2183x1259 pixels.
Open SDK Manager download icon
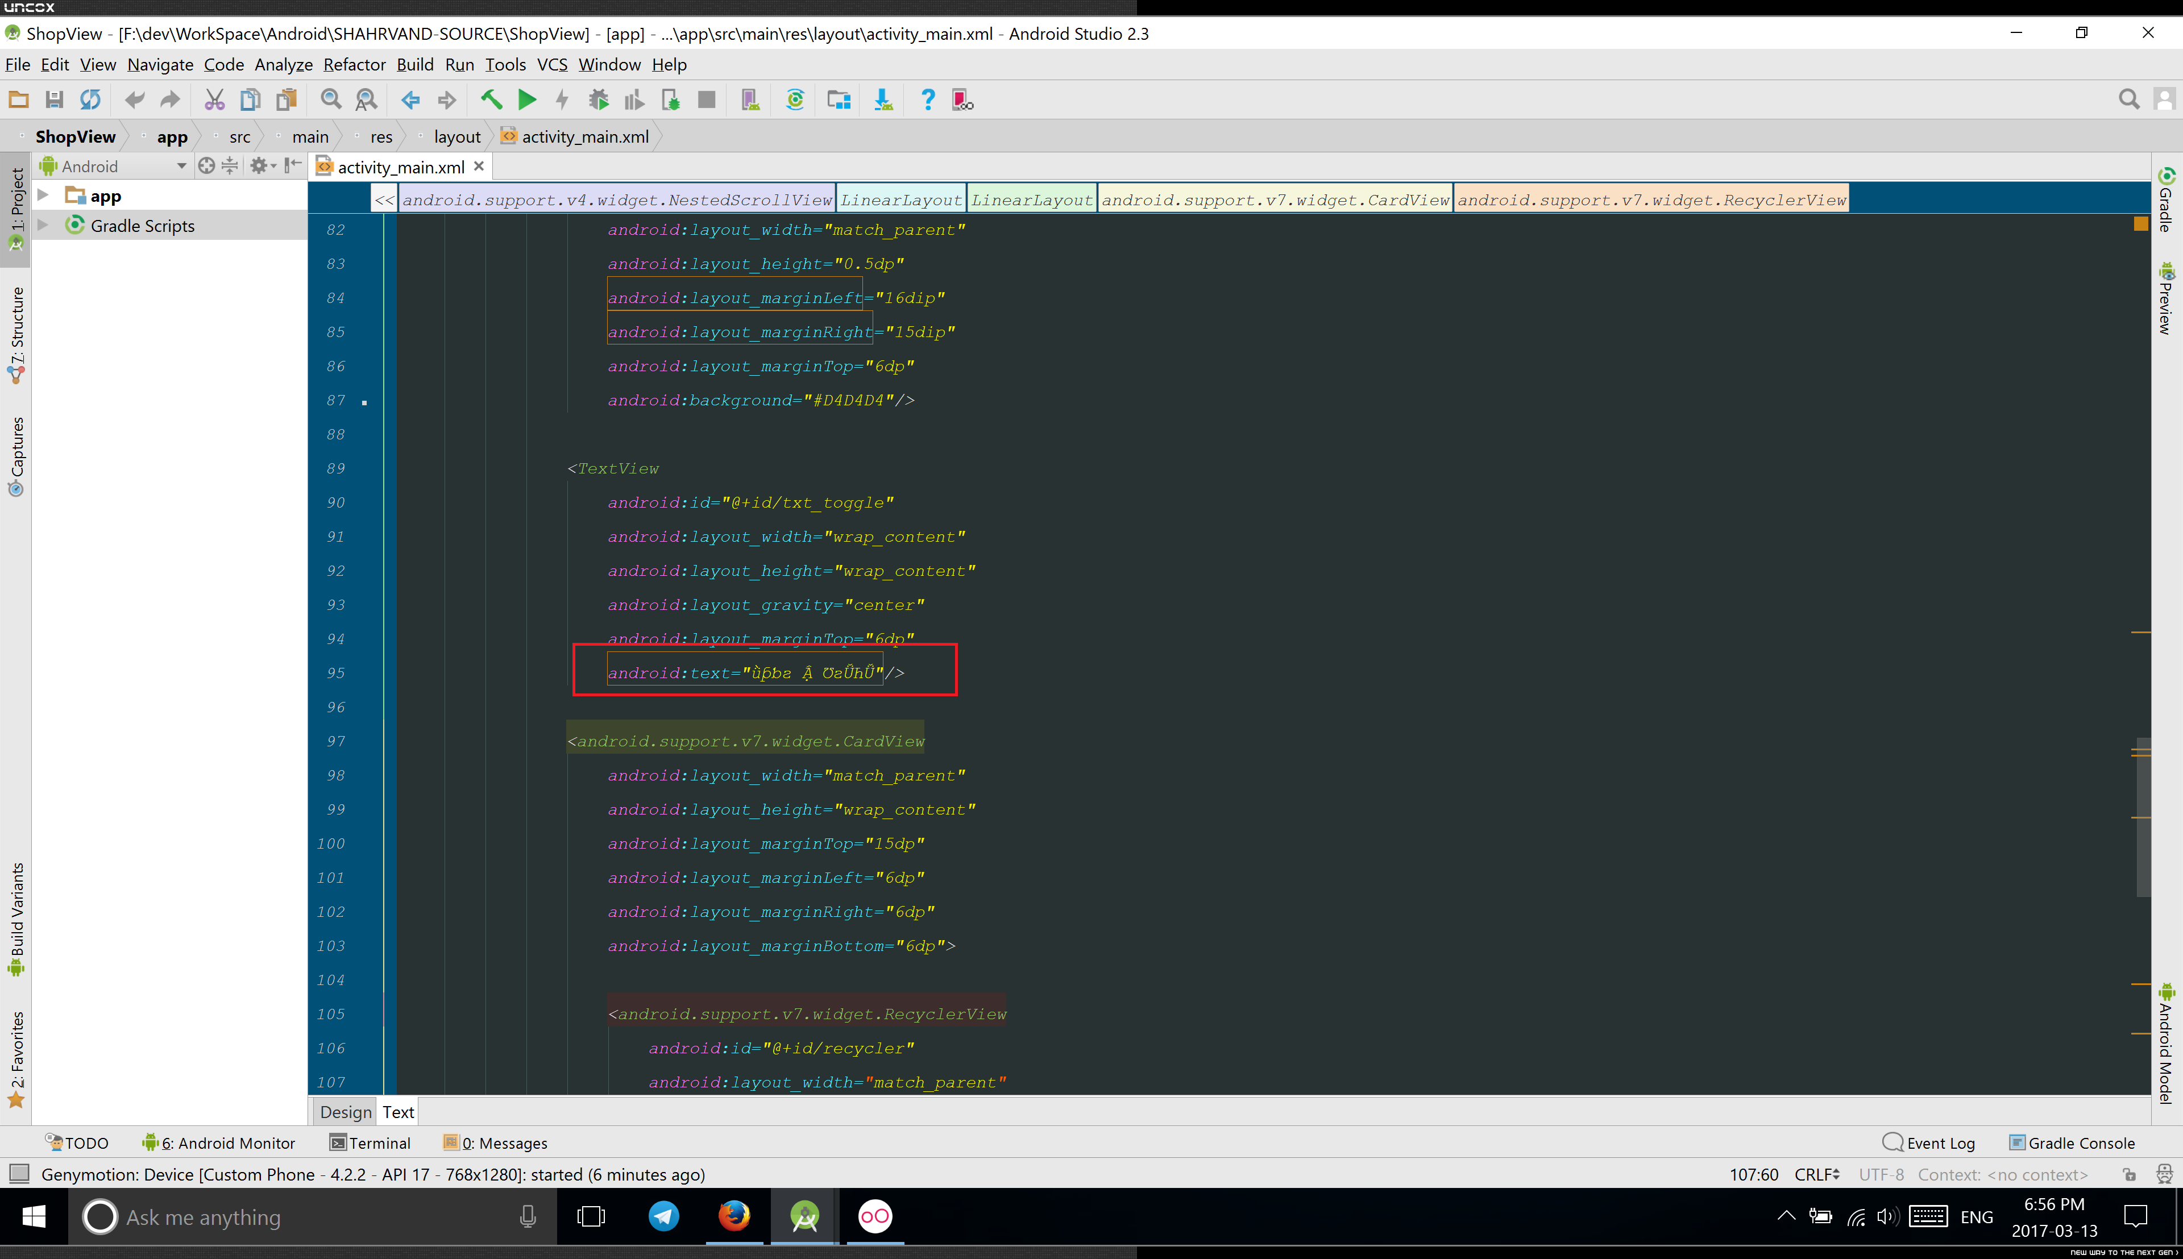(883, 99)
